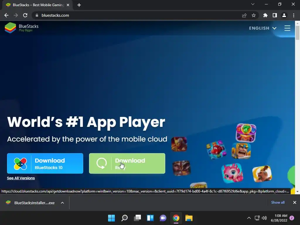
Task: Close the downloads bar
Action: [295, 202]
